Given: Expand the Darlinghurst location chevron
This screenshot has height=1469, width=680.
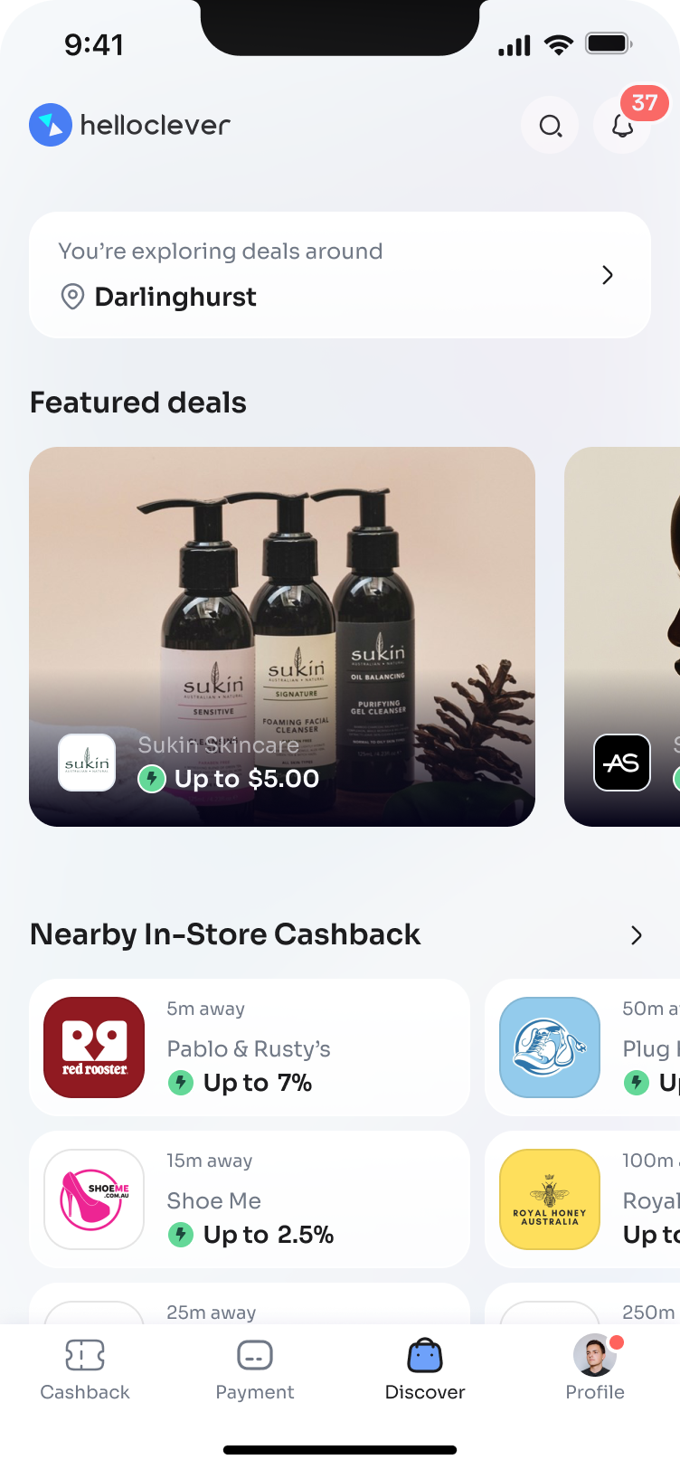Looking at the screenshot, I should [608, 275].
